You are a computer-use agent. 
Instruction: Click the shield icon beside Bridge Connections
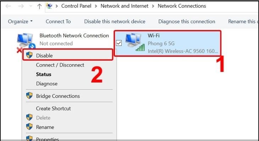pos(30,96)
